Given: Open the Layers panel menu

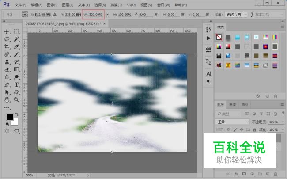Looking at the screenshot, I should click(282, 105).
